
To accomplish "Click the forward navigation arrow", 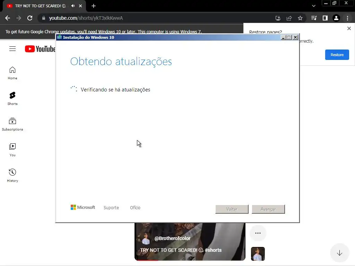I will click(19, 18).
